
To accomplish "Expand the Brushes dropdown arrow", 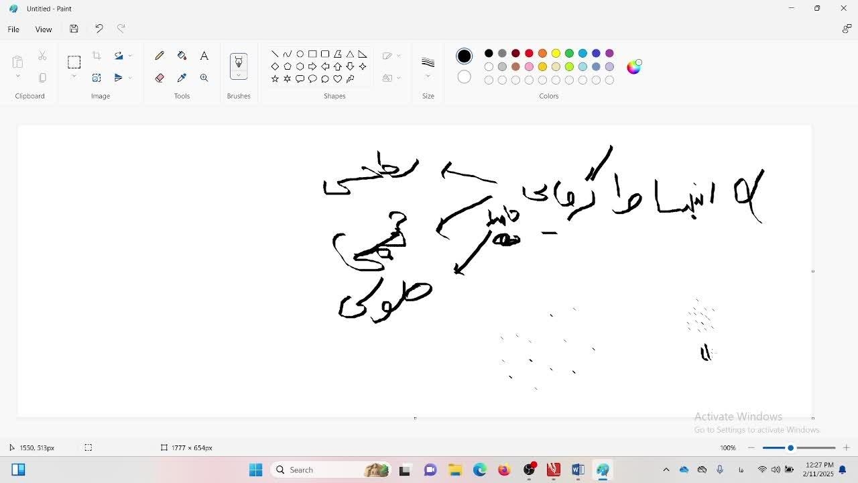I will (x=239, y=76).
